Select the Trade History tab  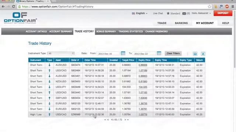[x=84, y=32]
